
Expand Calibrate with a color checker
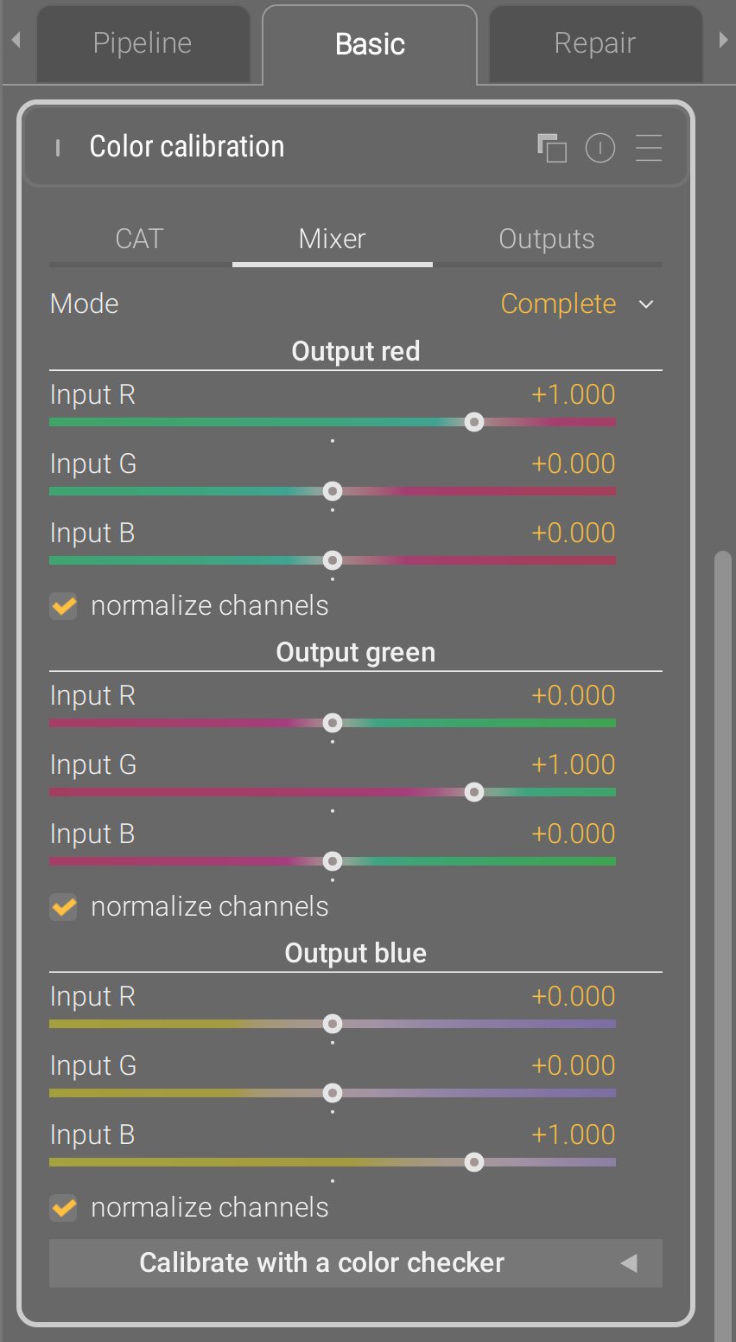coord(321,1263)
